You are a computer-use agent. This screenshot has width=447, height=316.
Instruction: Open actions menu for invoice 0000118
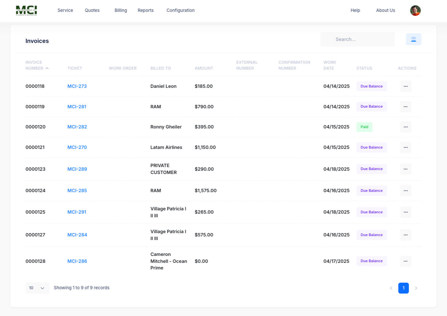[405, 86]
